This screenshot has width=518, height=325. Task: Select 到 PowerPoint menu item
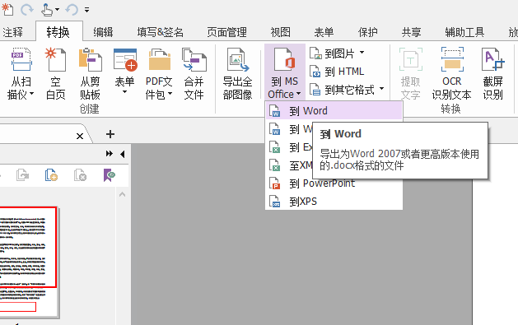pos(334,183)
